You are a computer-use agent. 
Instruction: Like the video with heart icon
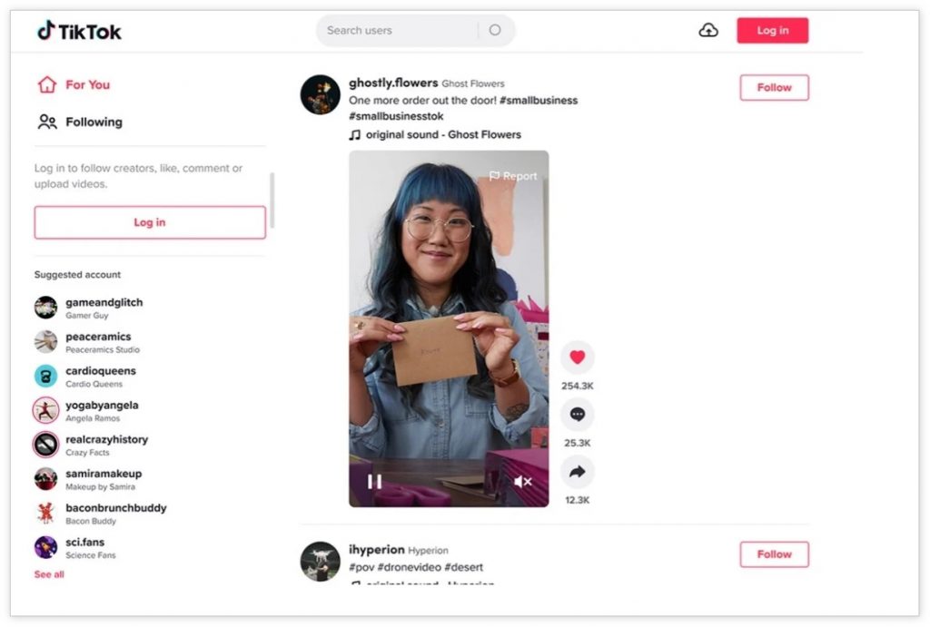coord(577,358)
